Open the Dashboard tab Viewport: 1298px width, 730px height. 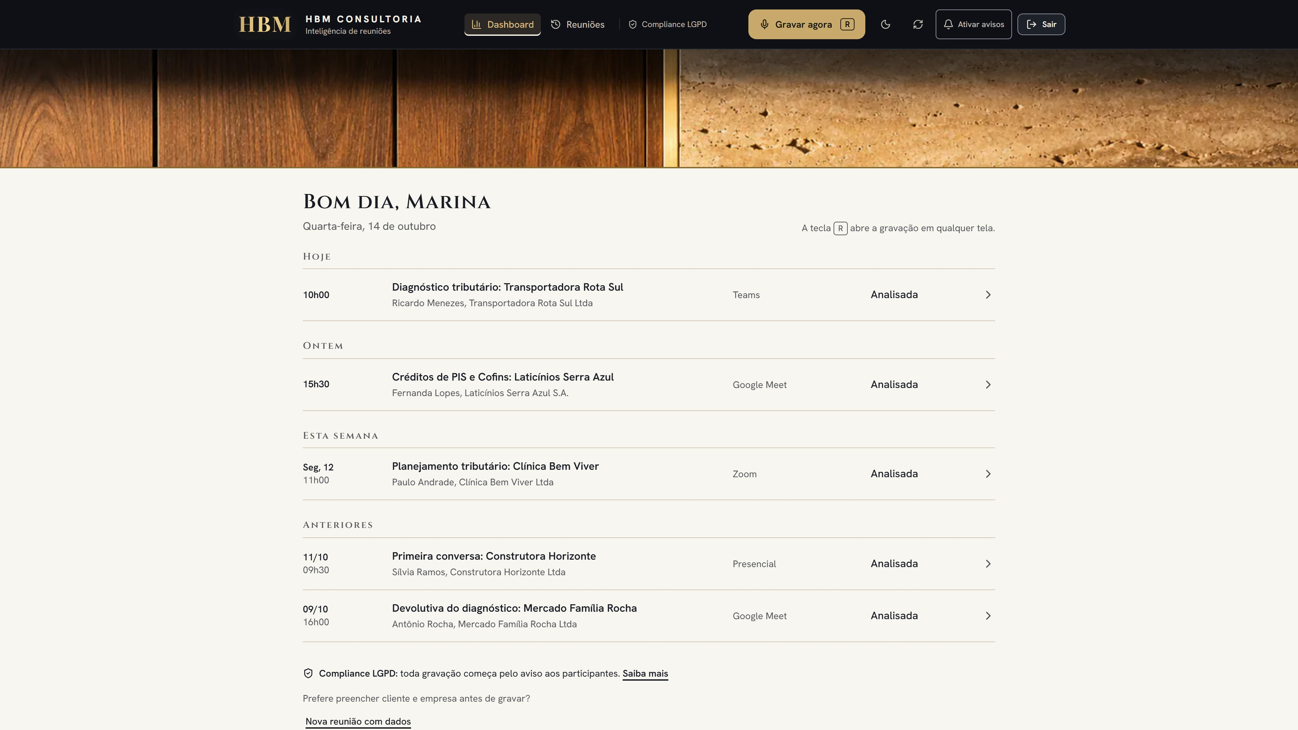502,24
